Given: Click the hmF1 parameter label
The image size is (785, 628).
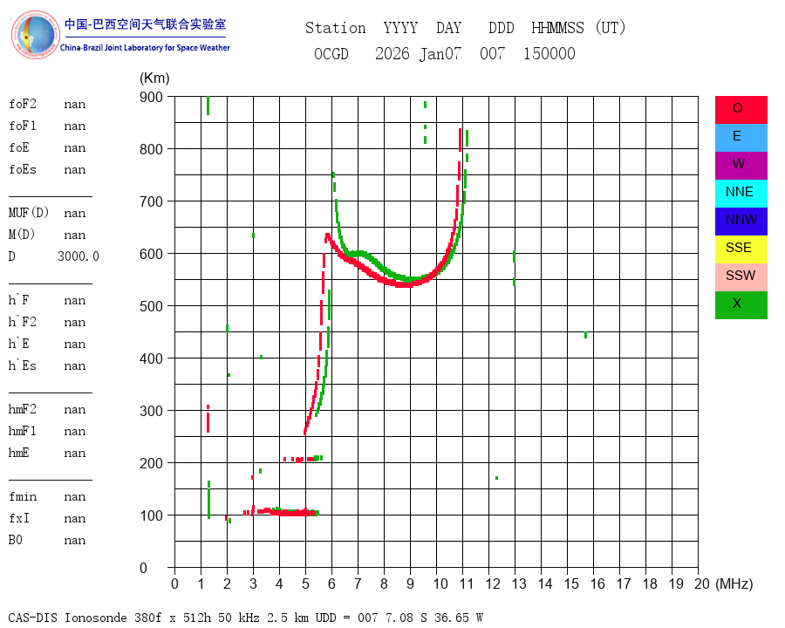Looking at the screenshot, I should pyautogui.click(x=23, y=431).
